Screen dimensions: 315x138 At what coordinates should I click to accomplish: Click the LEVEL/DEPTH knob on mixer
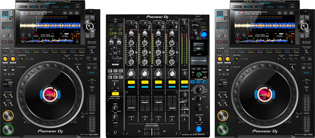pyautogui.click(x=199, y=119)
